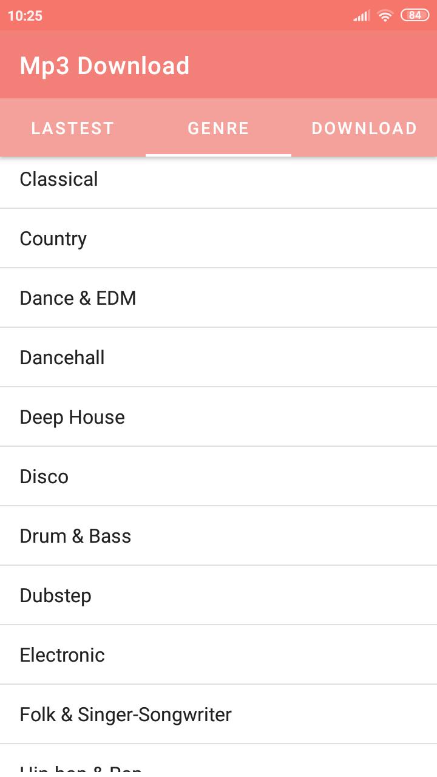Switch to the LASTEST tab
This screenshot has height=777, width=437.
(x=73, y=128)
